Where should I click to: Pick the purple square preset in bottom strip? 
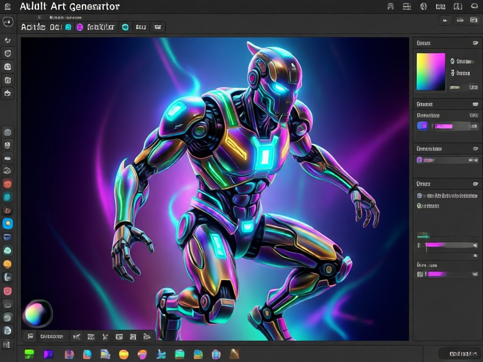click(48, 354)
